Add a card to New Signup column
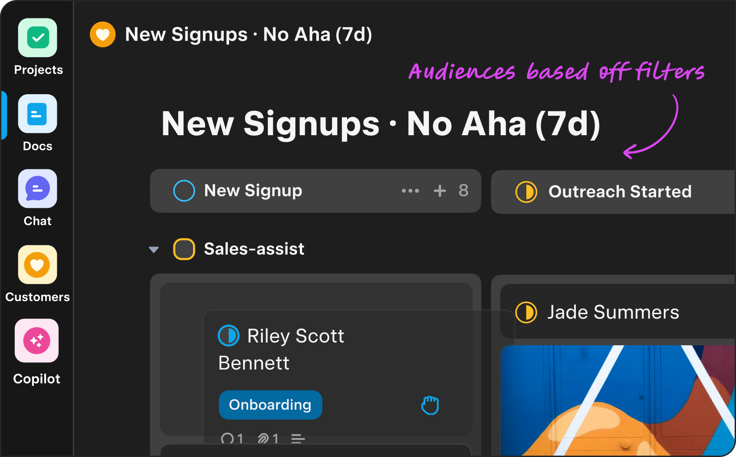This screenshot has height=457, width=736. tap(440, 191)
